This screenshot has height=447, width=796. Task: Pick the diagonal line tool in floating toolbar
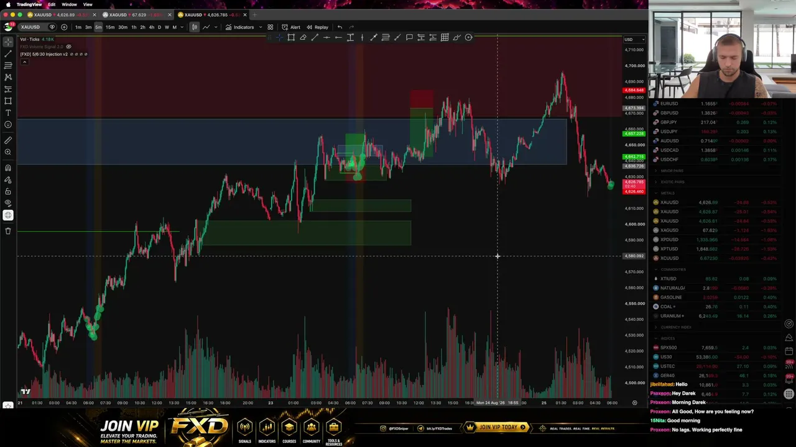[x=315, y=37]
